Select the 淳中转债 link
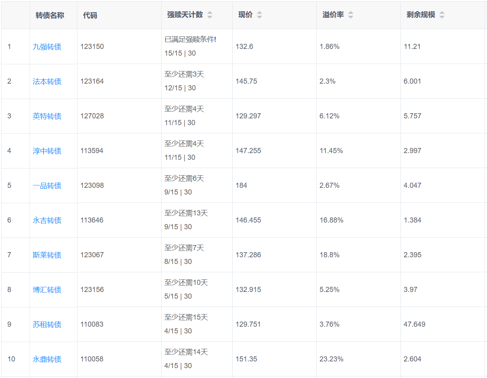This screenshot has width=487, height=378. [47, 151]
